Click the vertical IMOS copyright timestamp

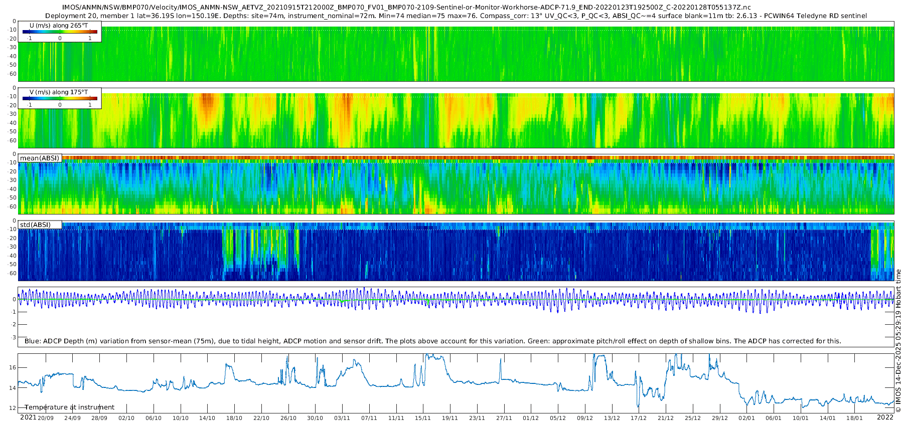[x=898, y=341]
